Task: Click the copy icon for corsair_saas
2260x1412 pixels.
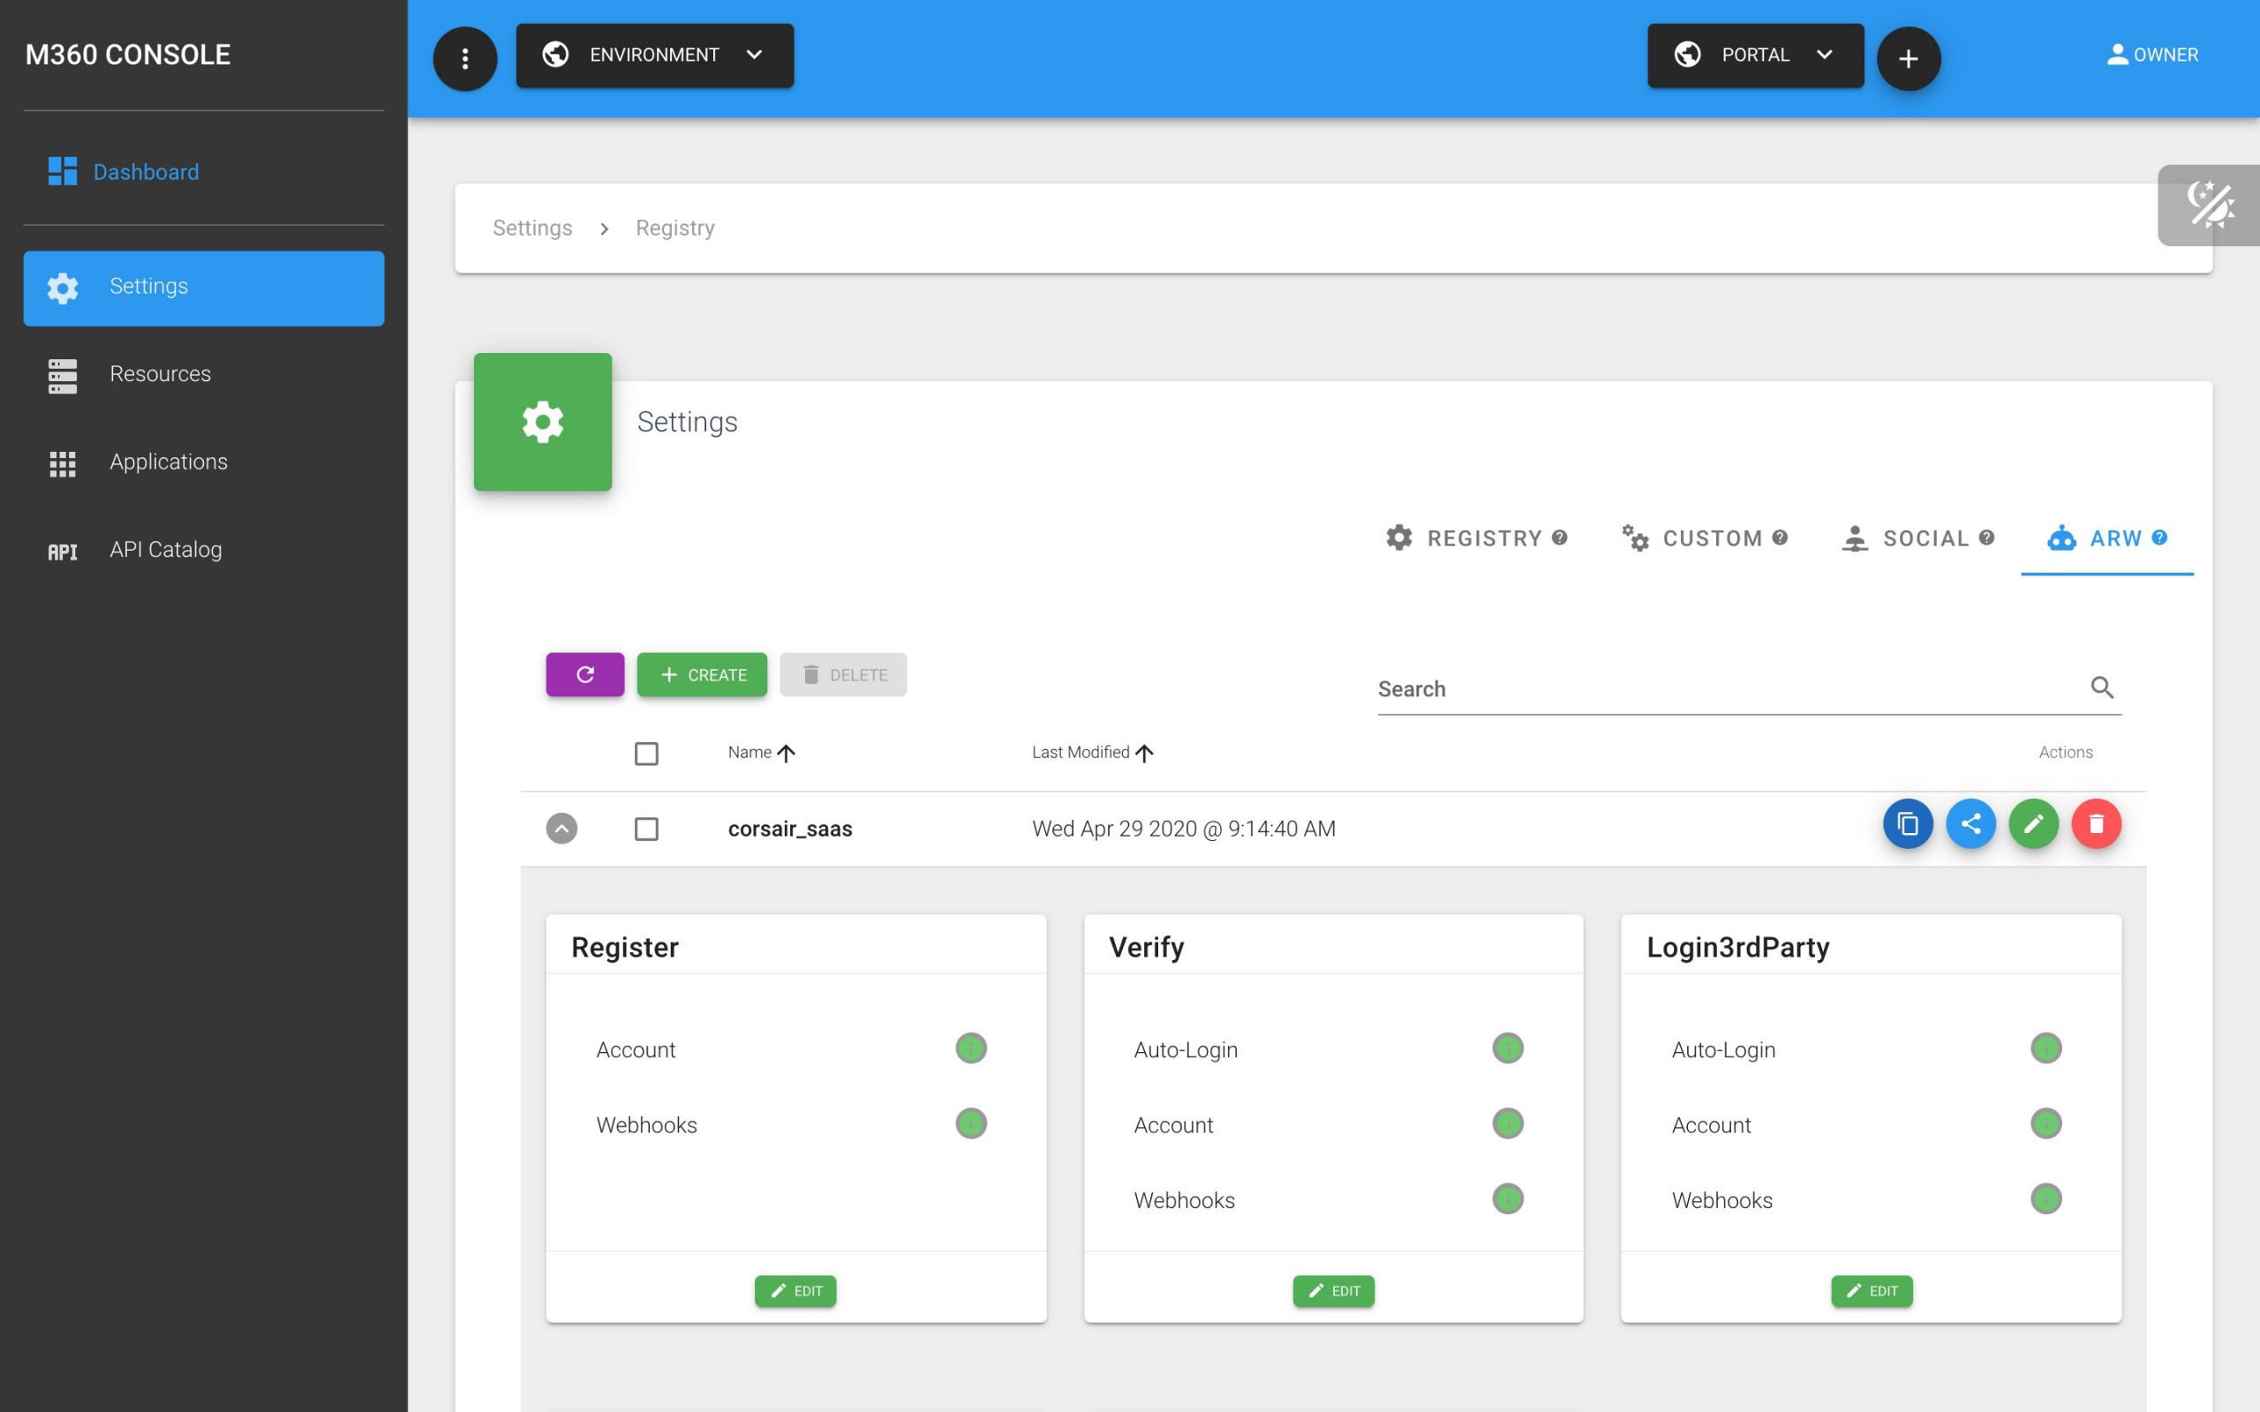Action: 1907,824
